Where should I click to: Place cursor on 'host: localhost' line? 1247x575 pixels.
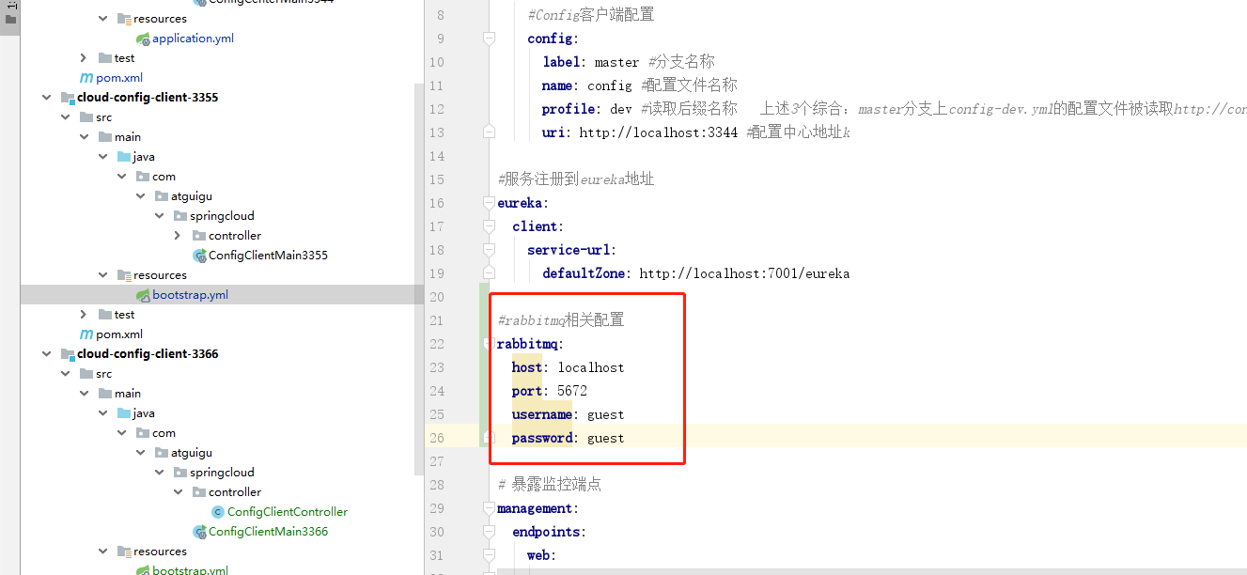(568, 367)
